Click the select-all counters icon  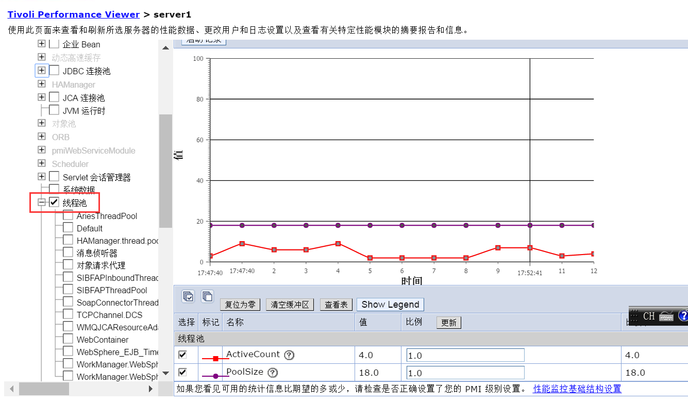[189, 296]
